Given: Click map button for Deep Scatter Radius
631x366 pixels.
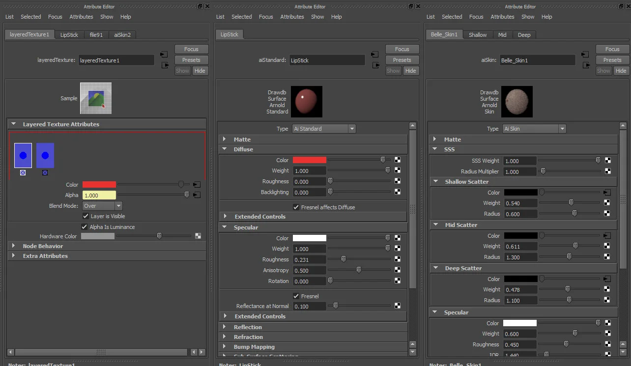Looking at the screenshot, I should 608,300.
